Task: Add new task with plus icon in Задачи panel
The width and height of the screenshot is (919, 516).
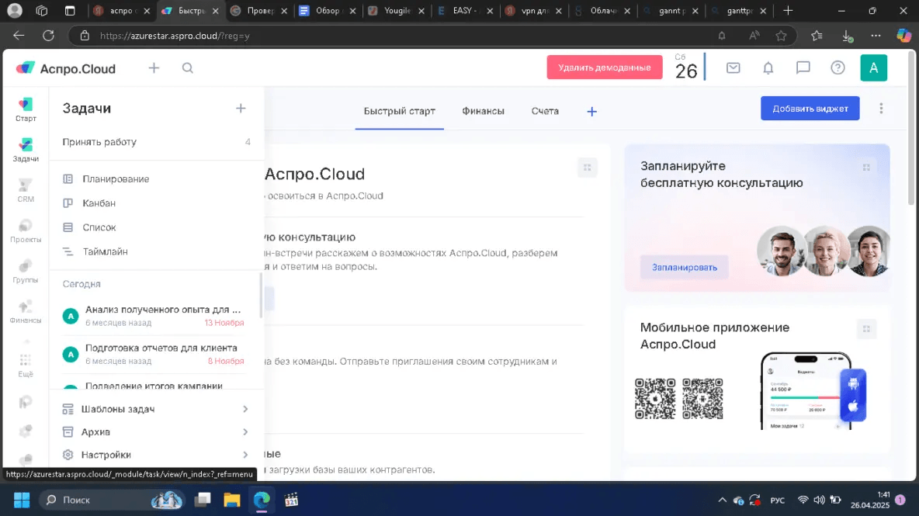Action: [x=241, y=109]
